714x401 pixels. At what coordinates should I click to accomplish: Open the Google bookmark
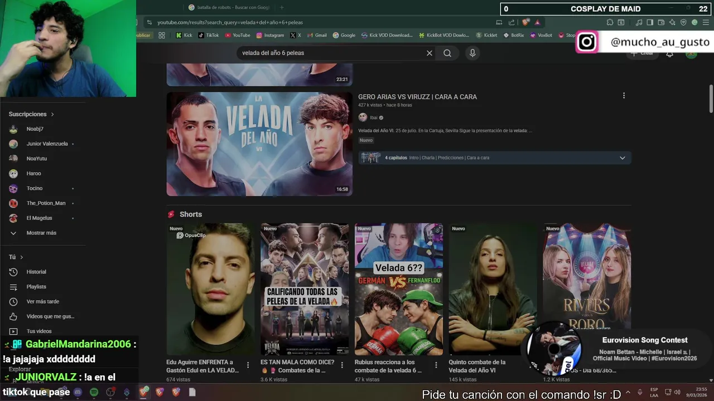pyautogui.click(x=344, y=35)
